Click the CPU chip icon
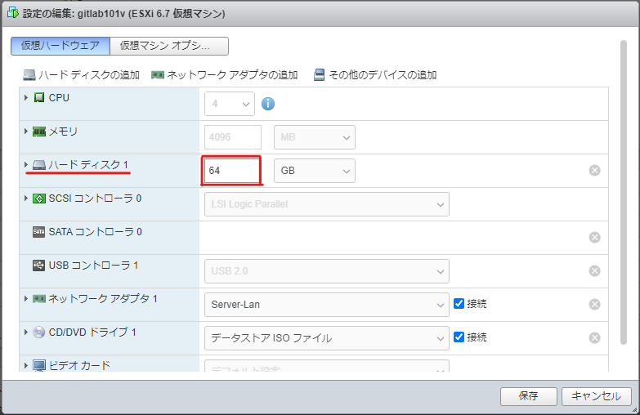 pyautogui.click(x=38, y=97)
